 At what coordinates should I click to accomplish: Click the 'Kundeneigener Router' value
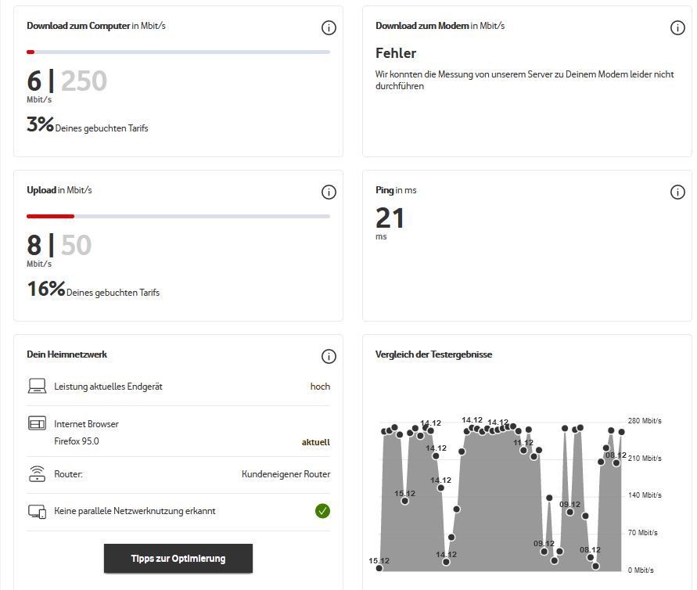point(286,474)
